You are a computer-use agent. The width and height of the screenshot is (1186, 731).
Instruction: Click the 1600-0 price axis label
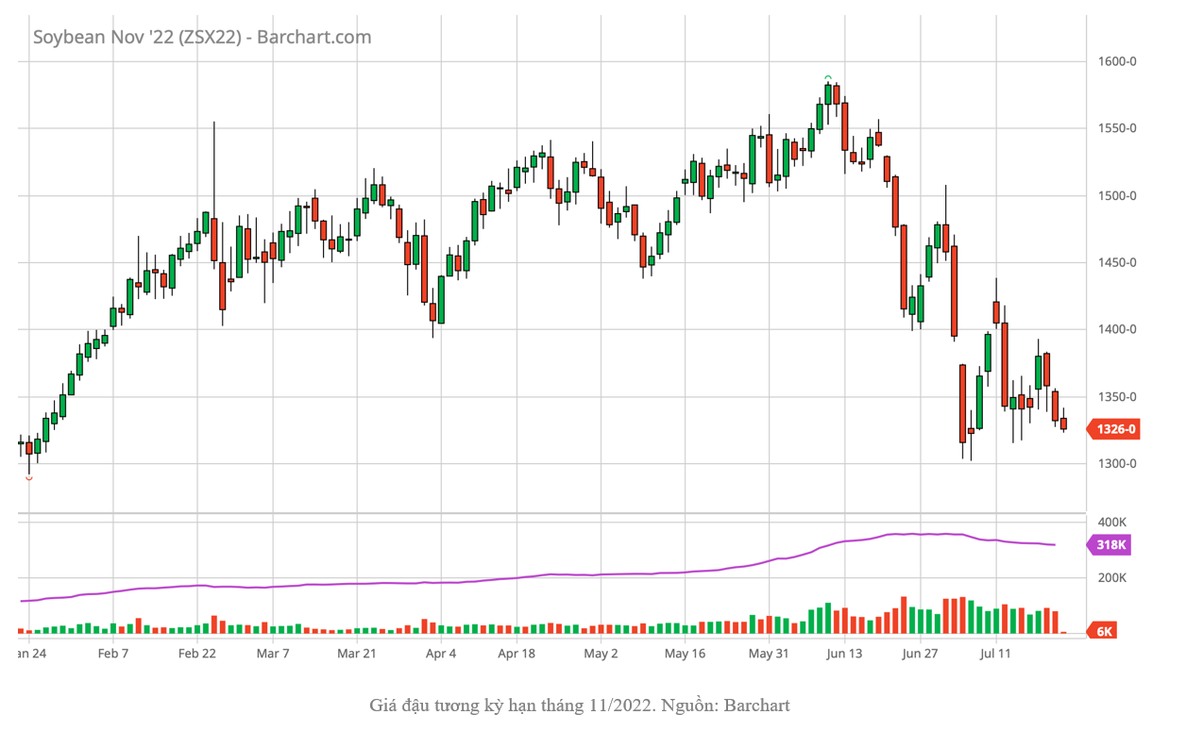1118,61
